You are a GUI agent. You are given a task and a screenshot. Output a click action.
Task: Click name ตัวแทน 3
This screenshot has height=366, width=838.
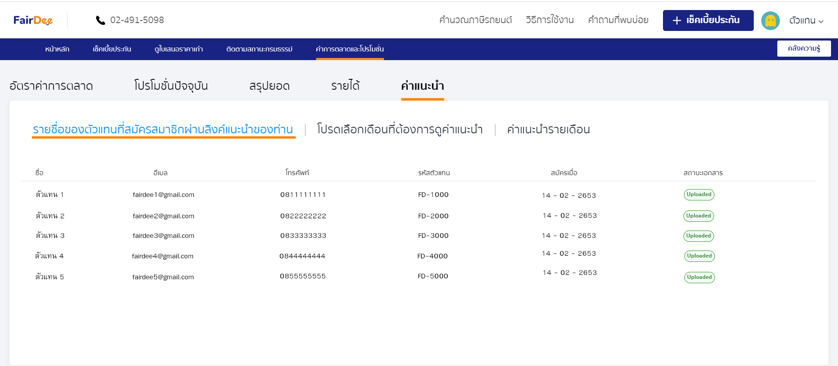50,236
